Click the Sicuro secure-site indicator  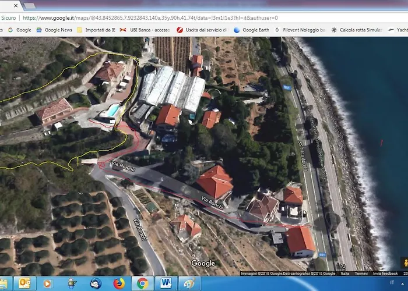point(8,18)
